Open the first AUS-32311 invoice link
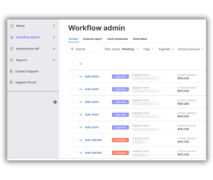The image size is (213, 180). (x=92, y=77)
